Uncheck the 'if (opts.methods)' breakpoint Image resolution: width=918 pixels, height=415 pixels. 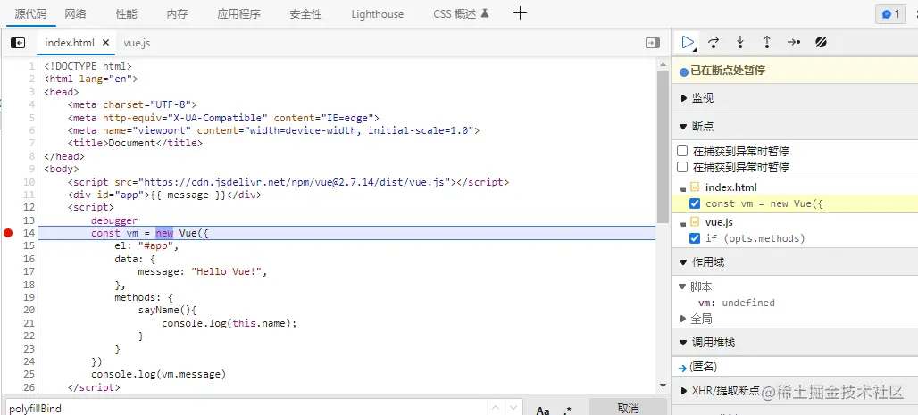pyautogui.click(x=695, y=238)
